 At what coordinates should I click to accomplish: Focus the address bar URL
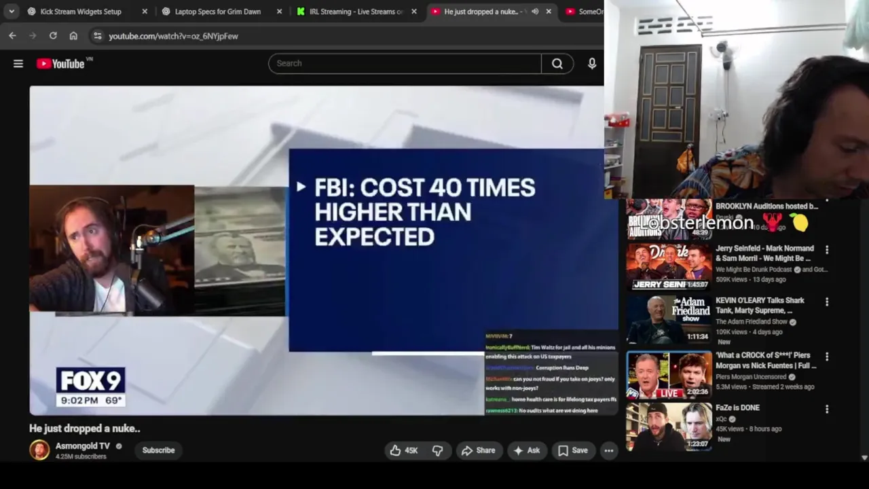coord(173,36)
